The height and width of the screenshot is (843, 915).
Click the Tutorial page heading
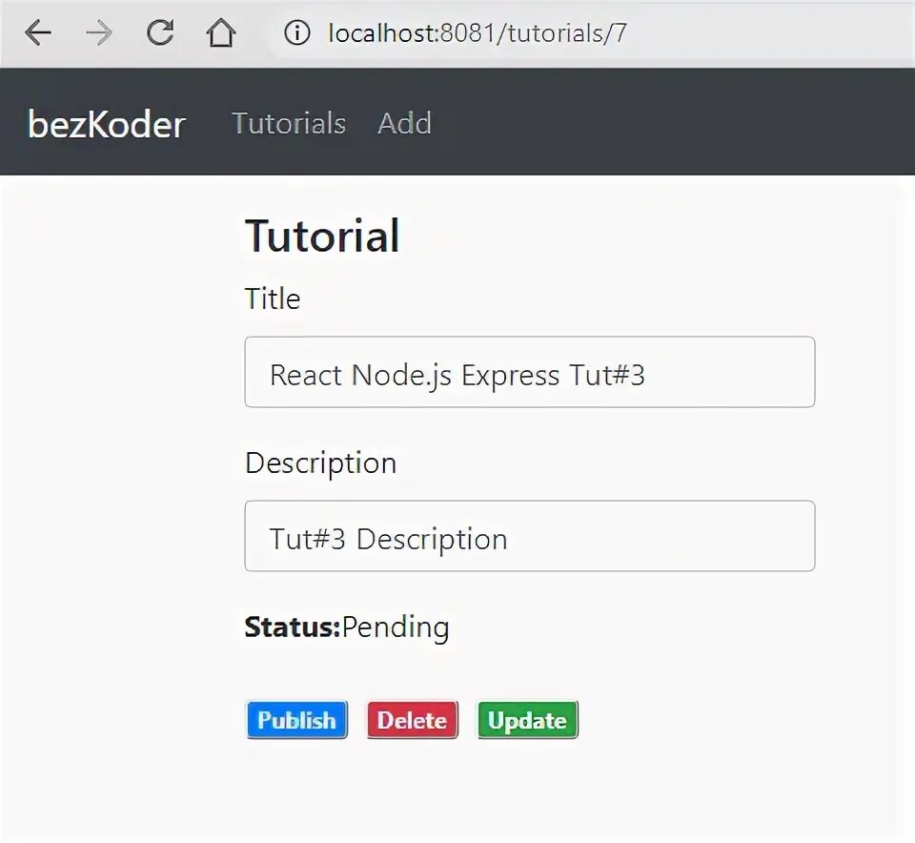coord(322,236)
